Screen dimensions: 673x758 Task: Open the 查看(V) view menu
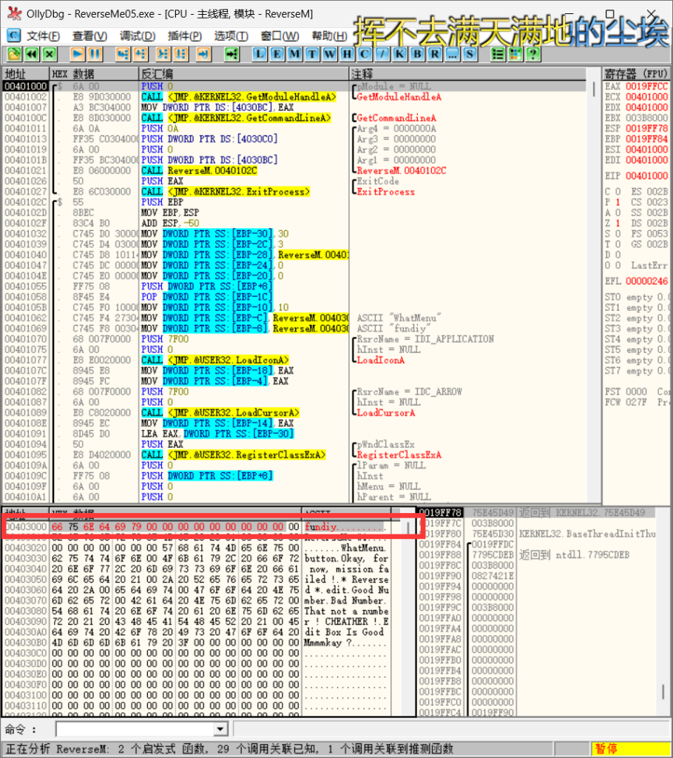pos(89,36)
